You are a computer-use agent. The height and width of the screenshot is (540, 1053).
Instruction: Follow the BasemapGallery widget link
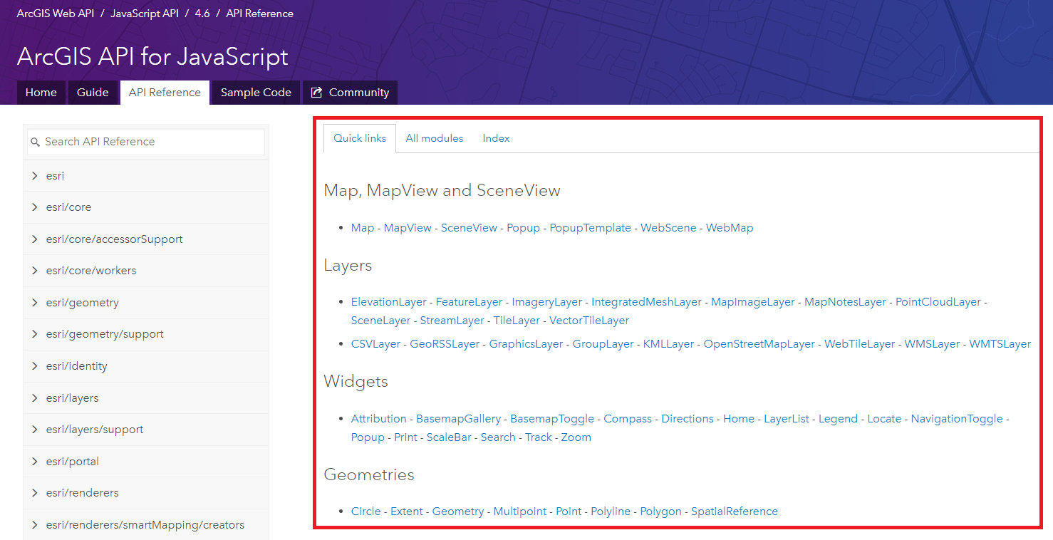coord(458,419)
